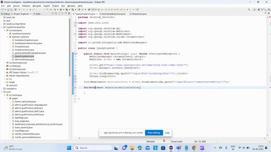This screenshot has height=152, width=271.
Task: Open Project Explorer filter icon
Action: pyautogui.click(x=59, y=14)
